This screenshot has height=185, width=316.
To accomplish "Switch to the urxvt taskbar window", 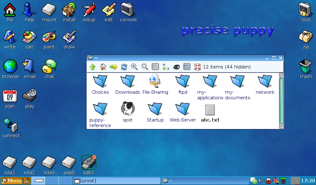I will (x=117, y=181).
